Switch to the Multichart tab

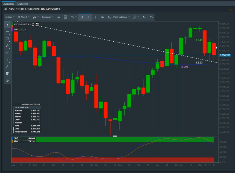[x=22, y=4]
